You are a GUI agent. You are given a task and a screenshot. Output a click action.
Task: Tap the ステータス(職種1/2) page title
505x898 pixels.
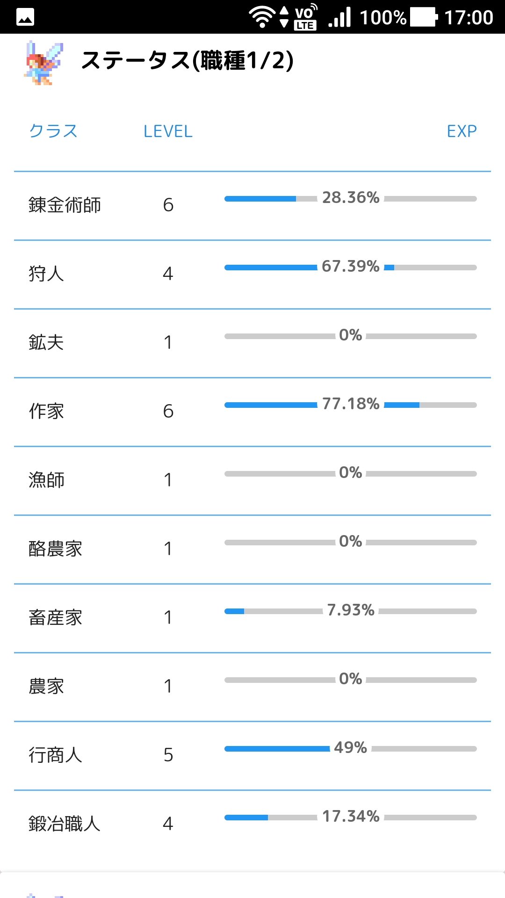click(187, 61)
